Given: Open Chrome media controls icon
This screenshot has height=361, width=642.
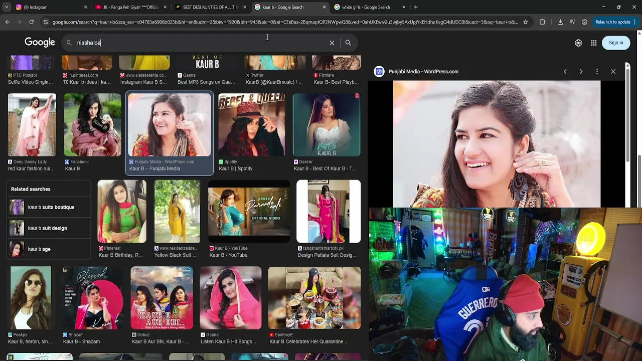Looking at the screenshot, I should 572,22.
